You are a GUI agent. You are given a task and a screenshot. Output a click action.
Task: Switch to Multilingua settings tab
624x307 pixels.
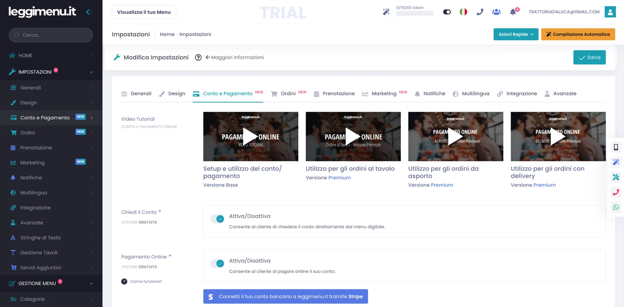pos(471,94)
